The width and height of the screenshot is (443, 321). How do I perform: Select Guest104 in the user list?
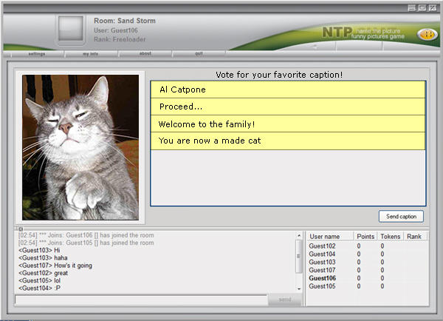pos(322,254)
